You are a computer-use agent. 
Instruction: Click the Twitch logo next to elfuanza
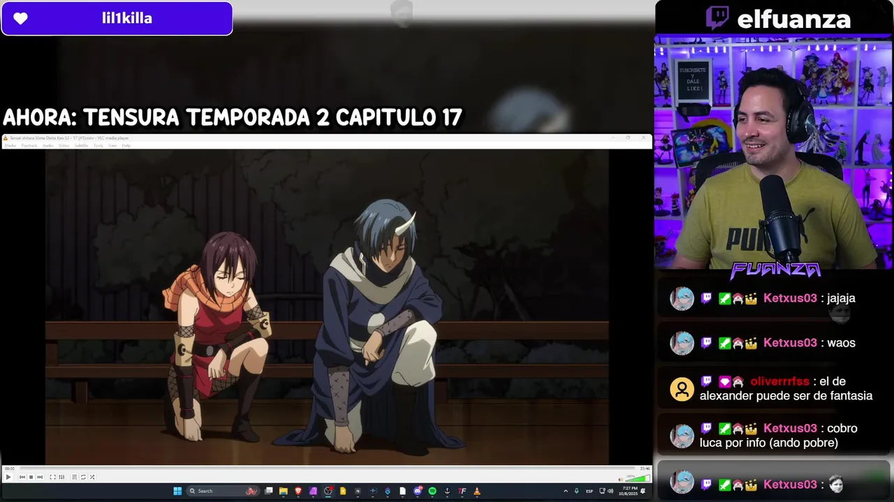717,18
